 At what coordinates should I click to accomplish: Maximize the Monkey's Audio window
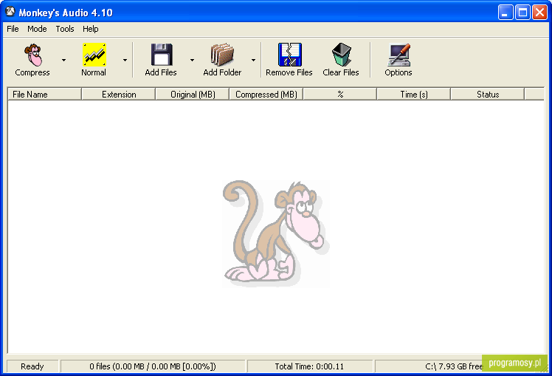(522, 13)
